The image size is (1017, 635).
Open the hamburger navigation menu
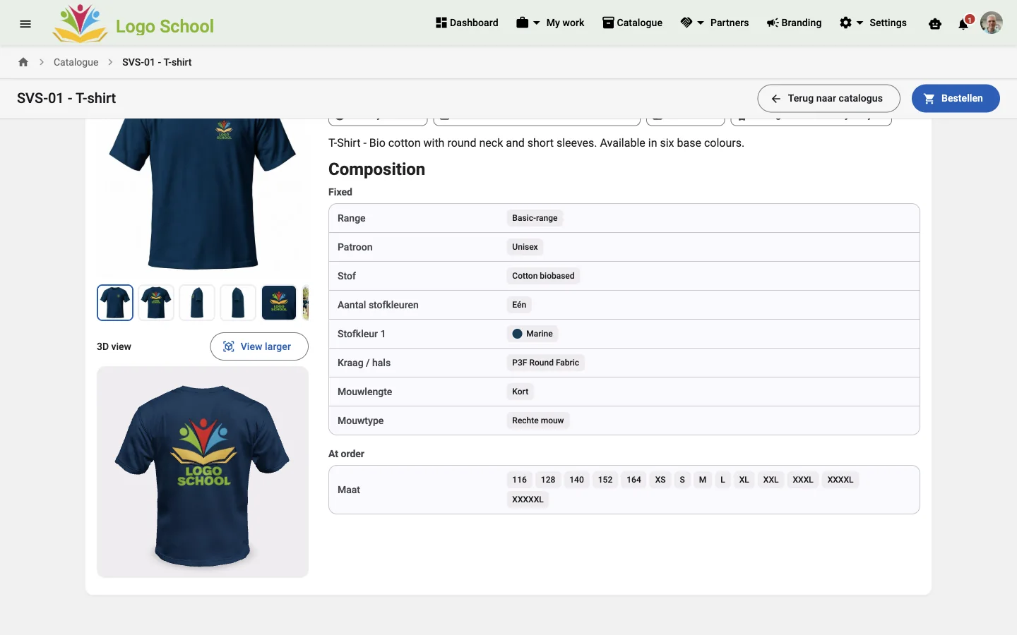tap(25, 23)
